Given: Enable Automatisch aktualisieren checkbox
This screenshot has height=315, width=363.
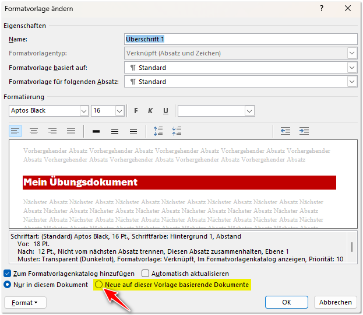Looking at the screenshot, I should 146,273.
